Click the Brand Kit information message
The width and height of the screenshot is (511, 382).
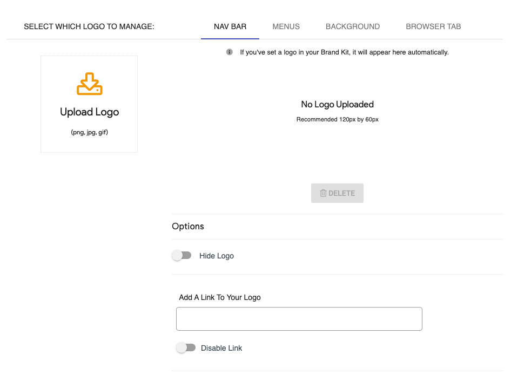pos(344,52)
